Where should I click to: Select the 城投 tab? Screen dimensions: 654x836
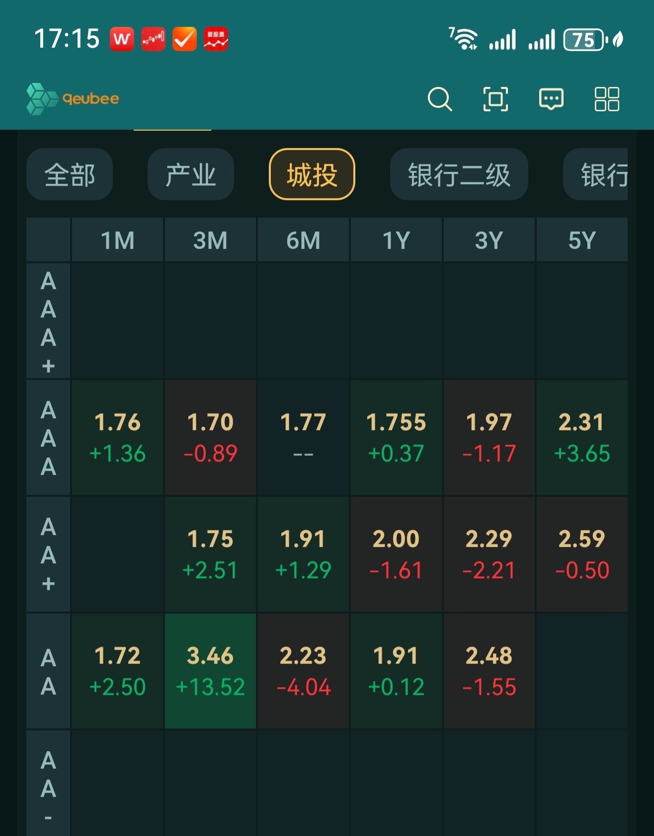[312, 174]
